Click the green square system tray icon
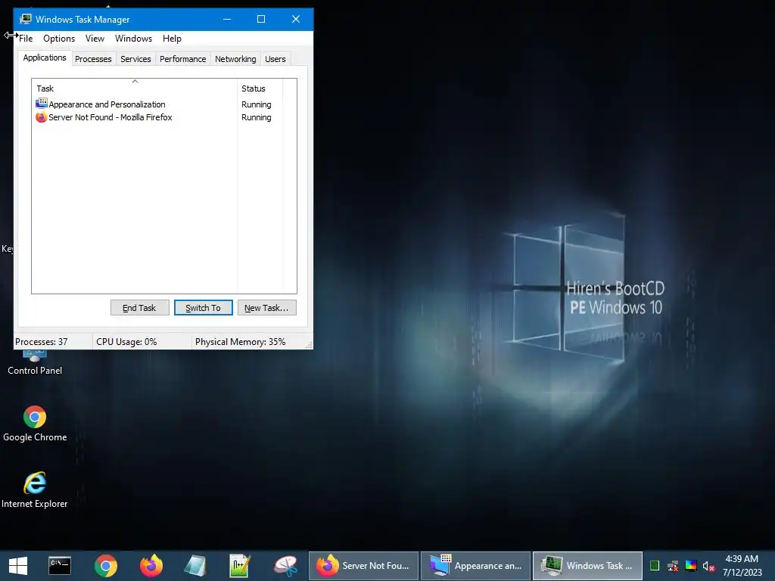 click(x=655, y=566)
